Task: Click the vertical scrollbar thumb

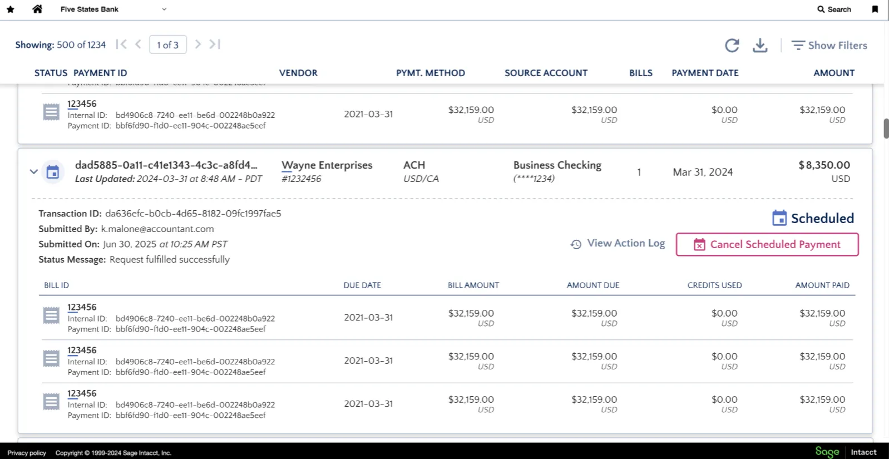Action: 886,129
